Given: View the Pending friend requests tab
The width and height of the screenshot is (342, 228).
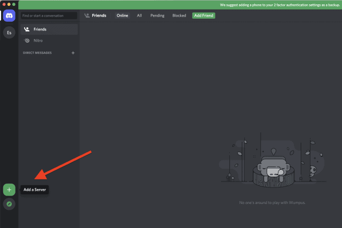Looking at the screenshot, I should [157, 15].
